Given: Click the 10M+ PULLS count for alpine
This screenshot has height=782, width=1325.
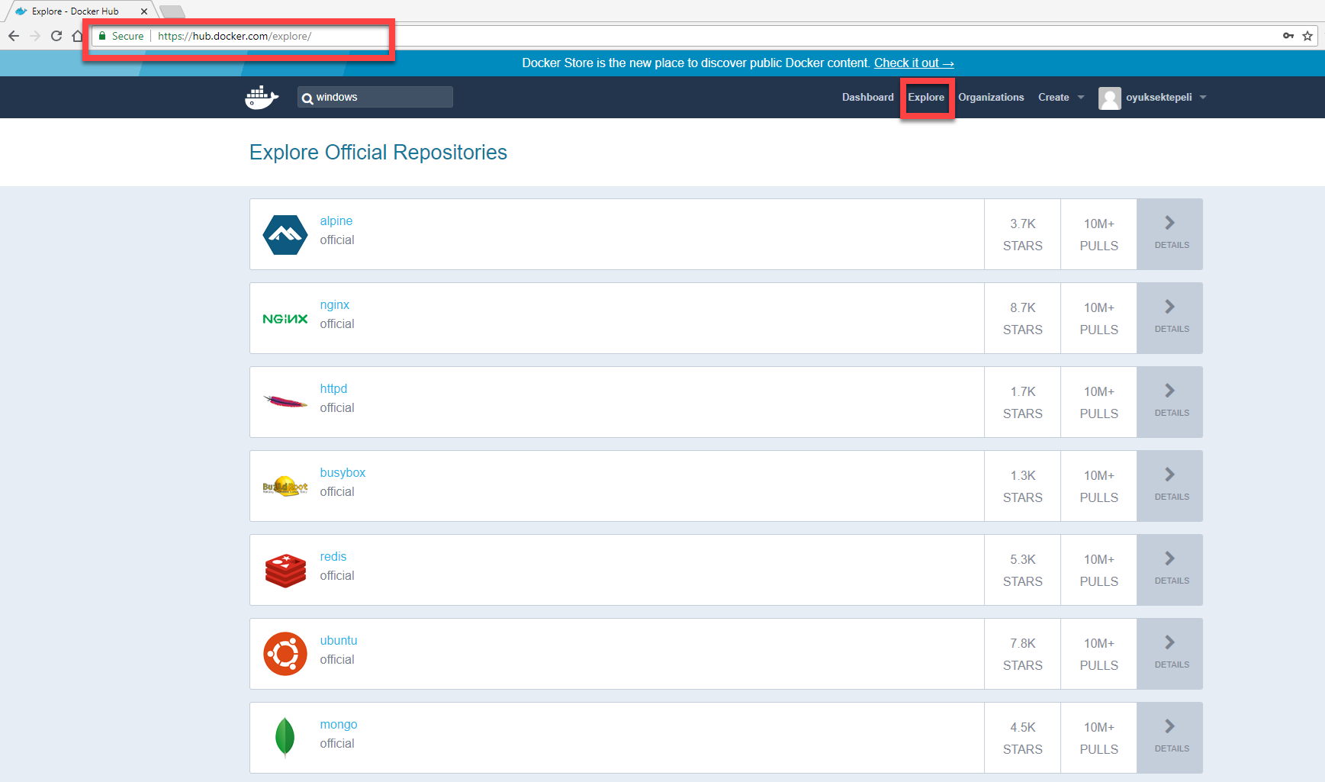Looking at the screenshot, I should tap(1098, 234).
